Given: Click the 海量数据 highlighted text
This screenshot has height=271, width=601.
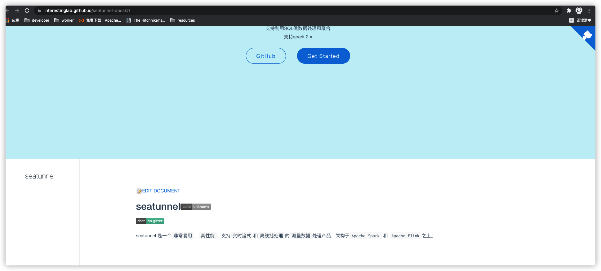Looking at the screenshot, I should 301,236.
